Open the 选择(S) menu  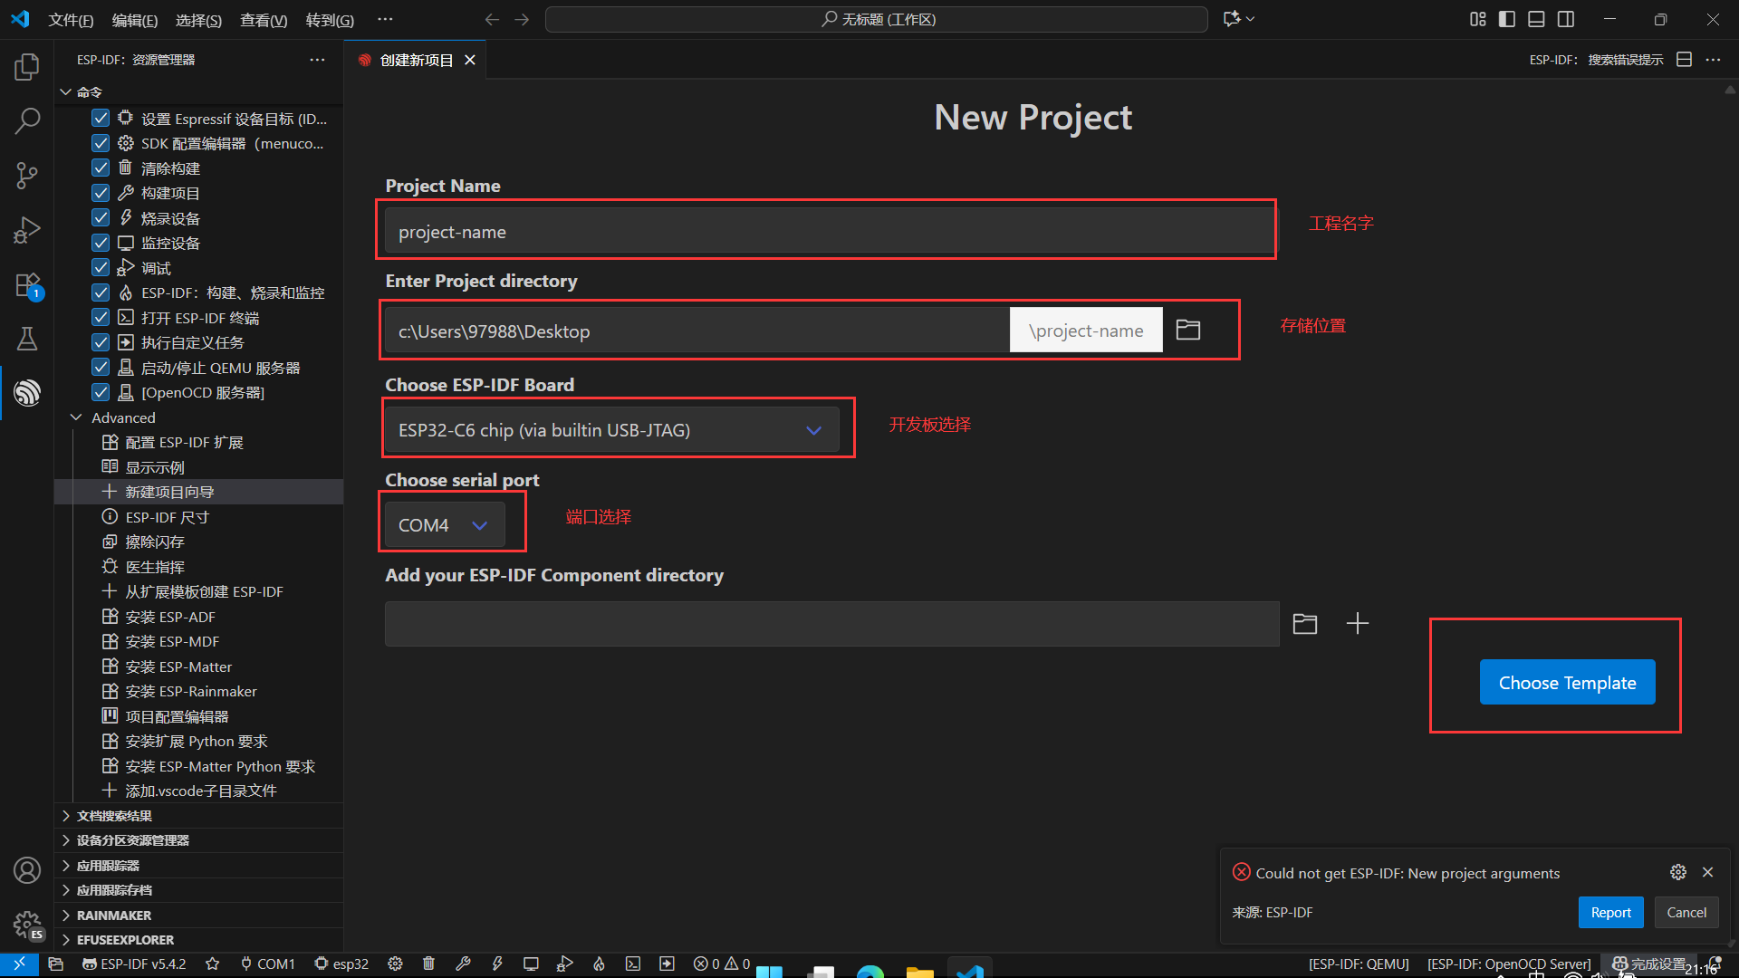(x=198, y=19)
